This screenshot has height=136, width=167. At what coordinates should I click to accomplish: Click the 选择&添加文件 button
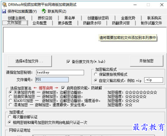click(x=30, y=61)
